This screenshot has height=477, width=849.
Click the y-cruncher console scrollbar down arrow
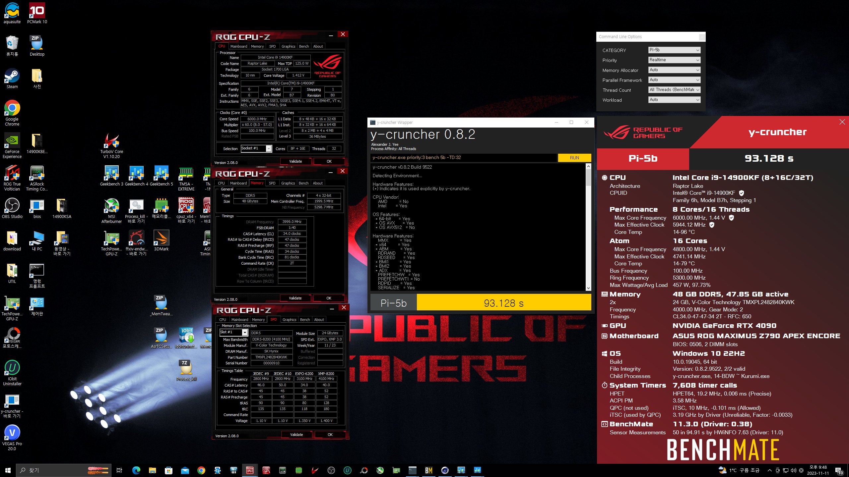588,288
